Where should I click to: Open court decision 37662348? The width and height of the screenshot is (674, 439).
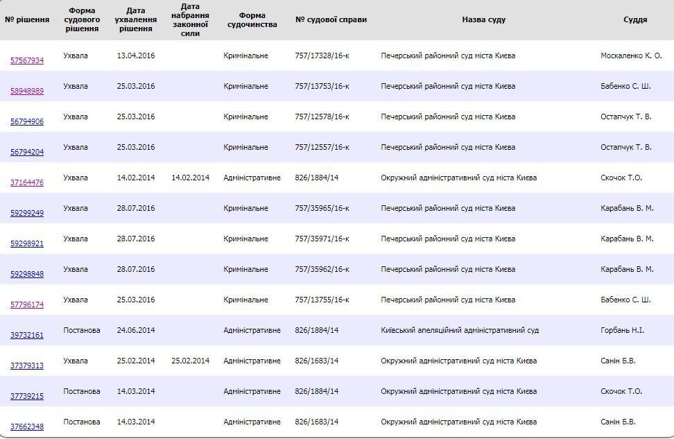click(x=27, y=427)
